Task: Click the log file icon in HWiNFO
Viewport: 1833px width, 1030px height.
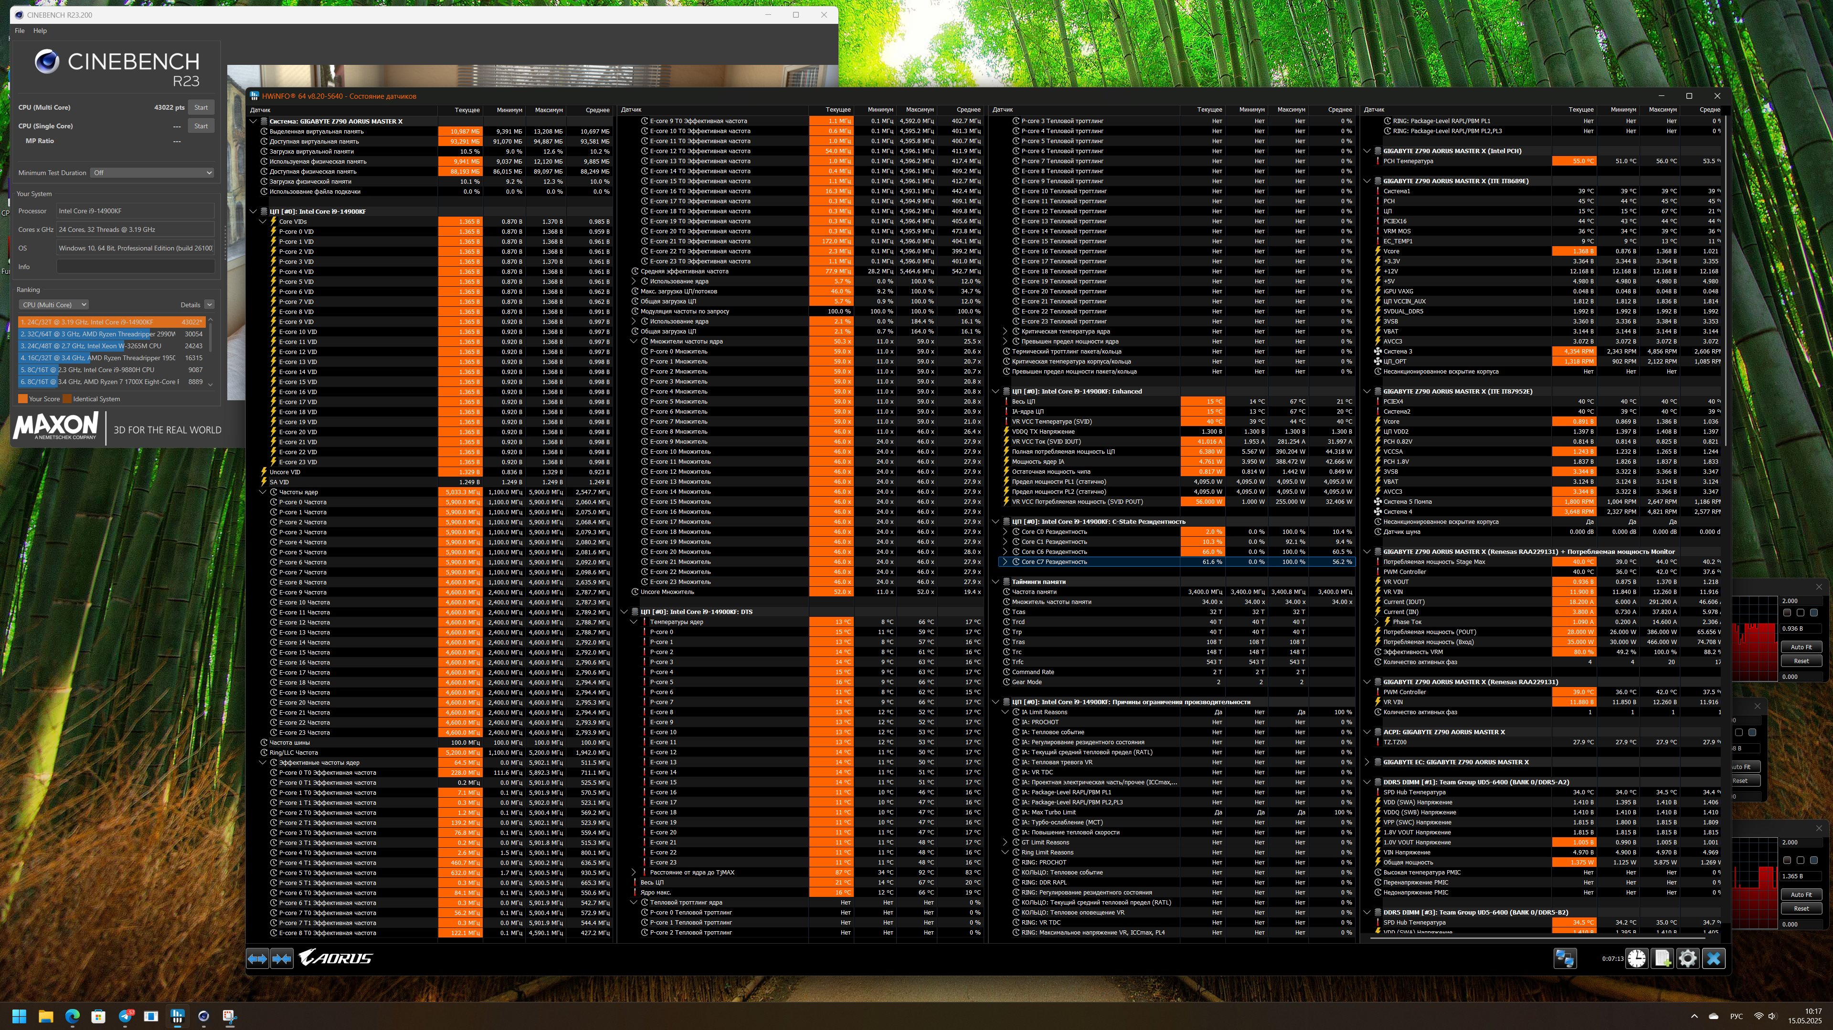Action: [x=1662, y=958]
